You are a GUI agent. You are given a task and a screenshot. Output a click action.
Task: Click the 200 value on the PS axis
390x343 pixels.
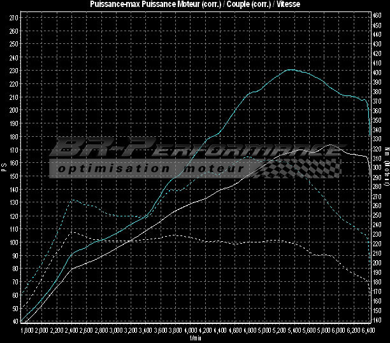coord(13,110)
